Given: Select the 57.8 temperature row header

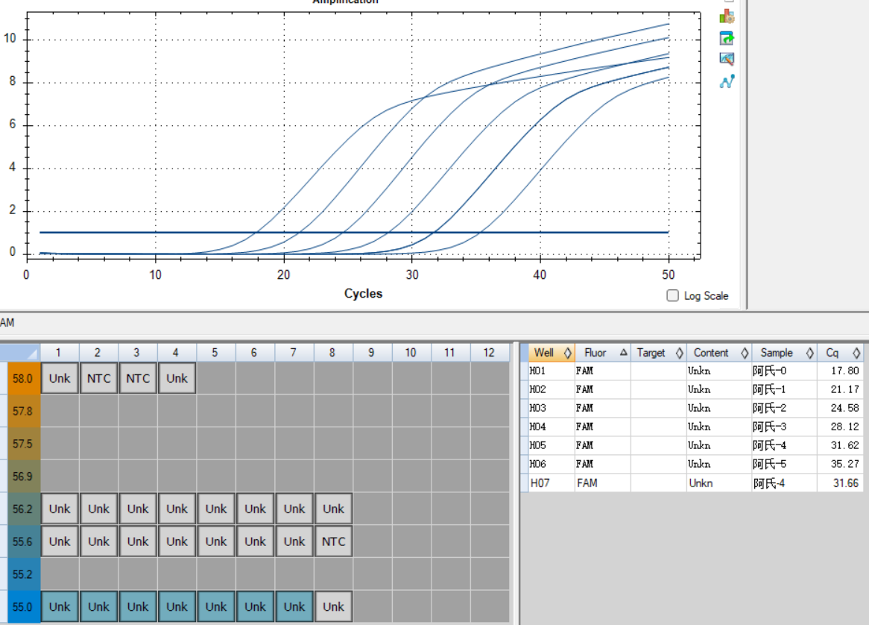Looking at the screenshot, I should coord(23,411).
